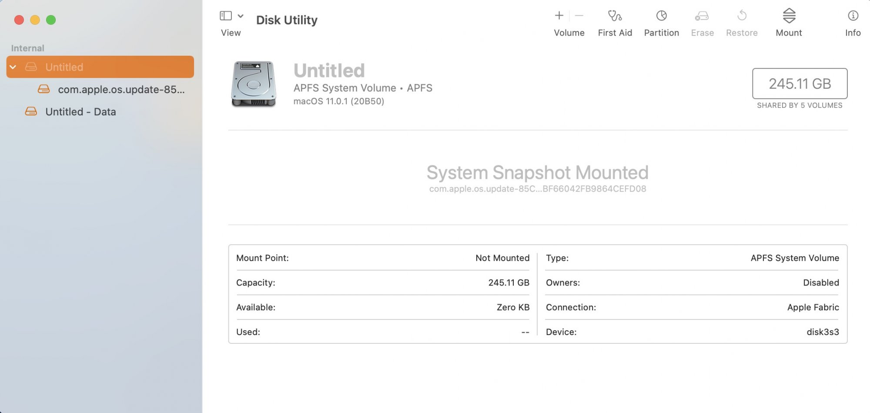Click drive icon beside Untitled - Data
870x413 pixels.
31,111
